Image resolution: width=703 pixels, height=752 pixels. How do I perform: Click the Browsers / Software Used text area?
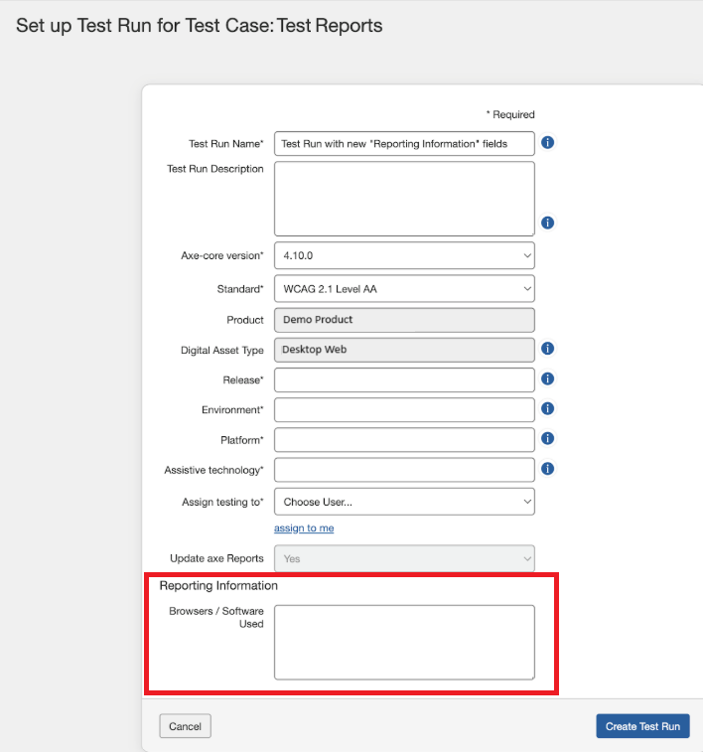(x=404, y=642)
